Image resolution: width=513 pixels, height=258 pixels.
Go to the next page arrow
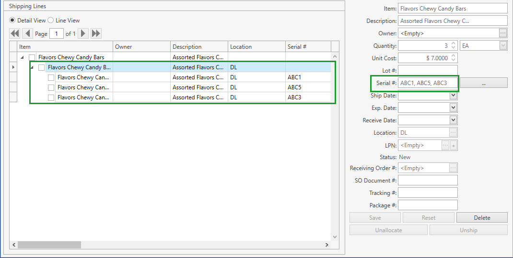(x=83, y=33)
